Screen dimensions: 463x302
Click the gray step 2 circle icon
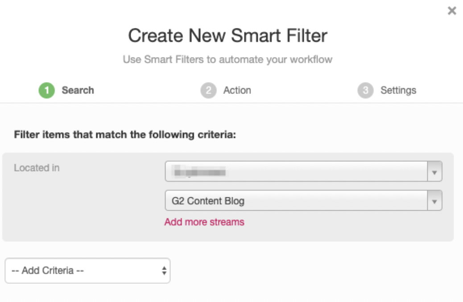[208, 90]
